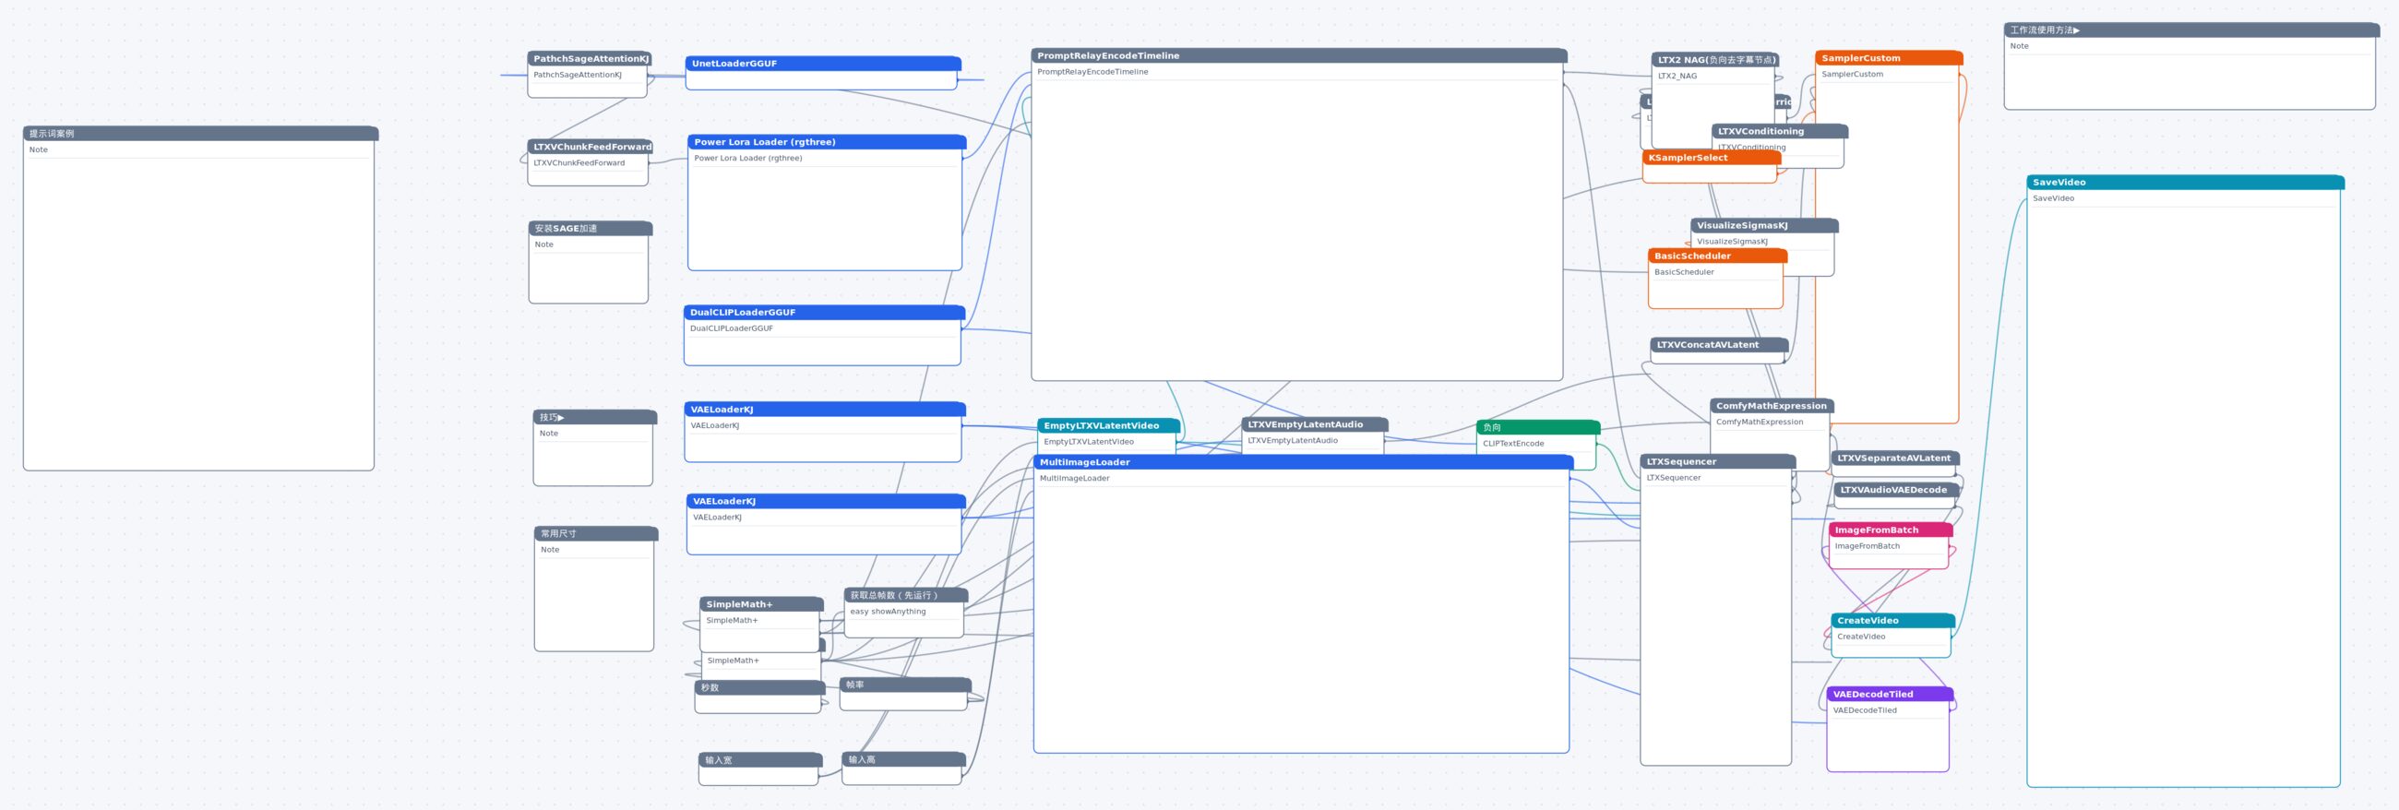Select the 工作流使用方法▶ note header
This screenshot has width=2399, height=810.
[x=2191, y=30]
